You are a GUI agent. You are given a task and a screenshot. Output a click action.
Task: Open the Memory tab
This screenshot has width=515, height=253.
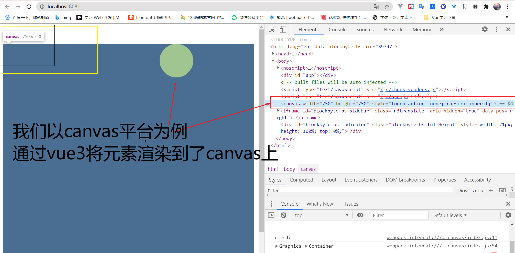click(x=422, y=29)
